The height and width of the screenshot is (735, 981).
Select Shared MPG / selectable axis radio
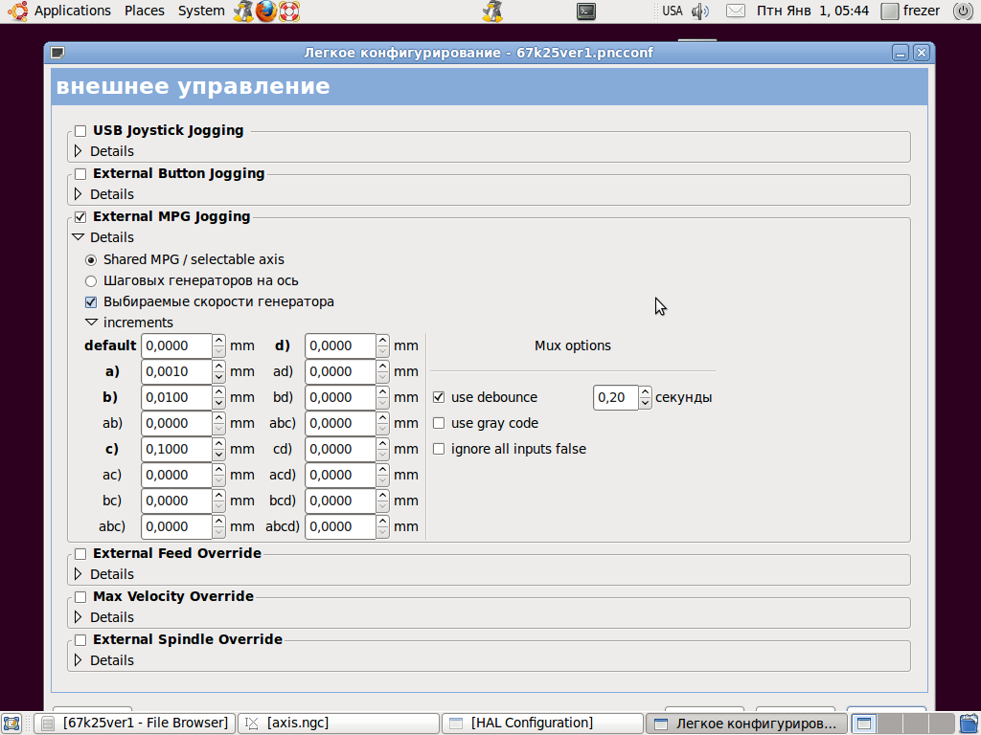tap(91, 260)
